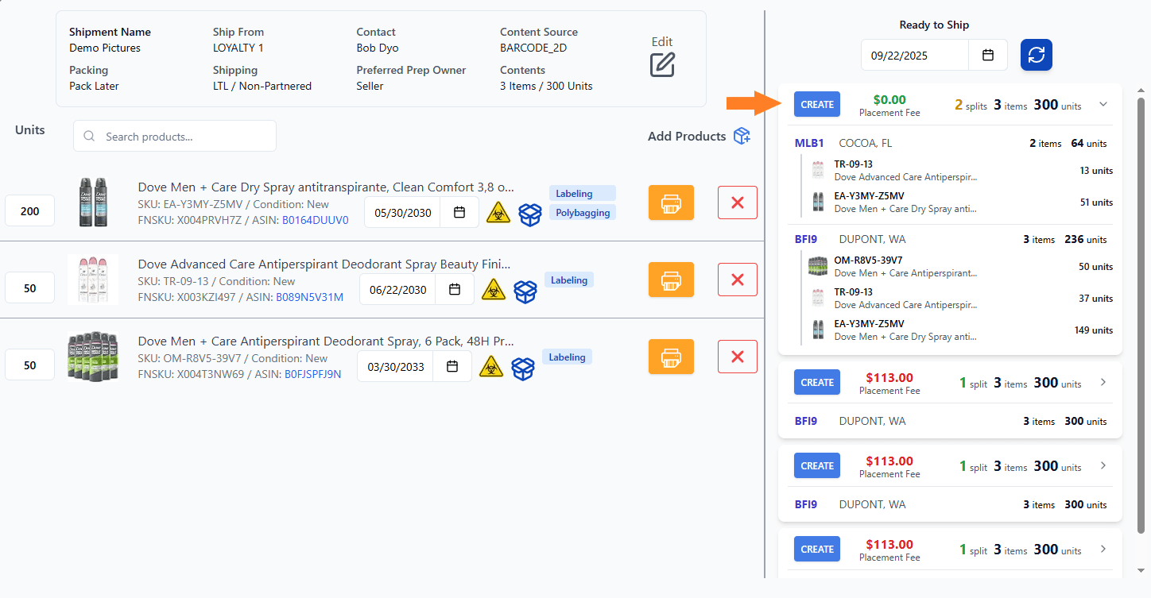
Task: Click the units field showing 200
Action: point(29,210)
